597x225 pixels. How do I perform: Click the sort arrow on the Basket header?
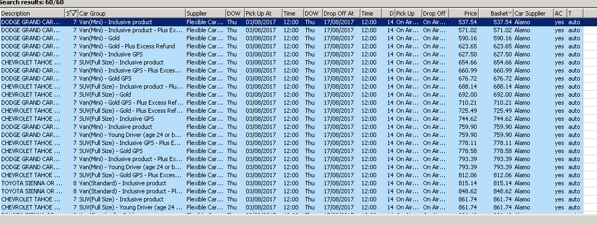510,14
